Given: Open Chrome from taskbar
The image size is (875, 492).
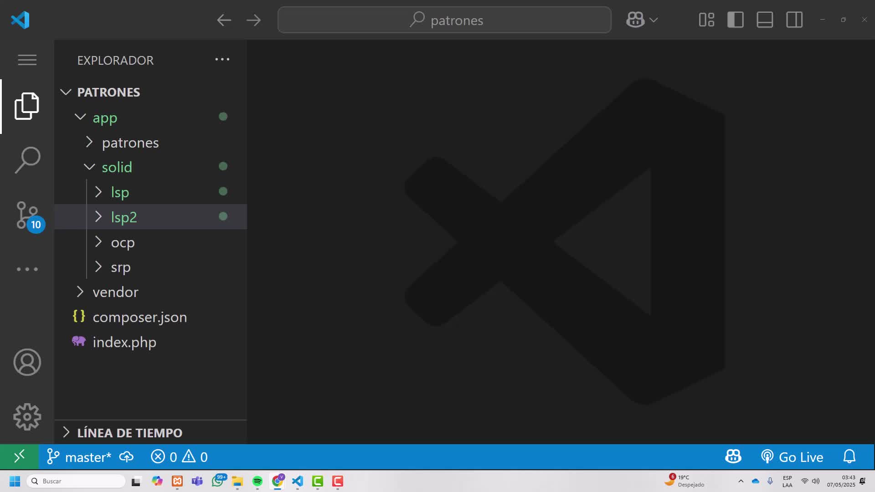Looking at the screenshot, I should pyautogui.click(x=278, y=481).
